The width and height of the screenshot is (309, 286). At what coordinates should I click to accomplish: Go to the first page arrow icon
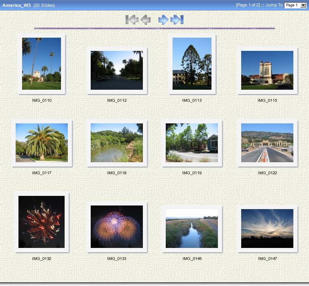(x=132, y=20)
